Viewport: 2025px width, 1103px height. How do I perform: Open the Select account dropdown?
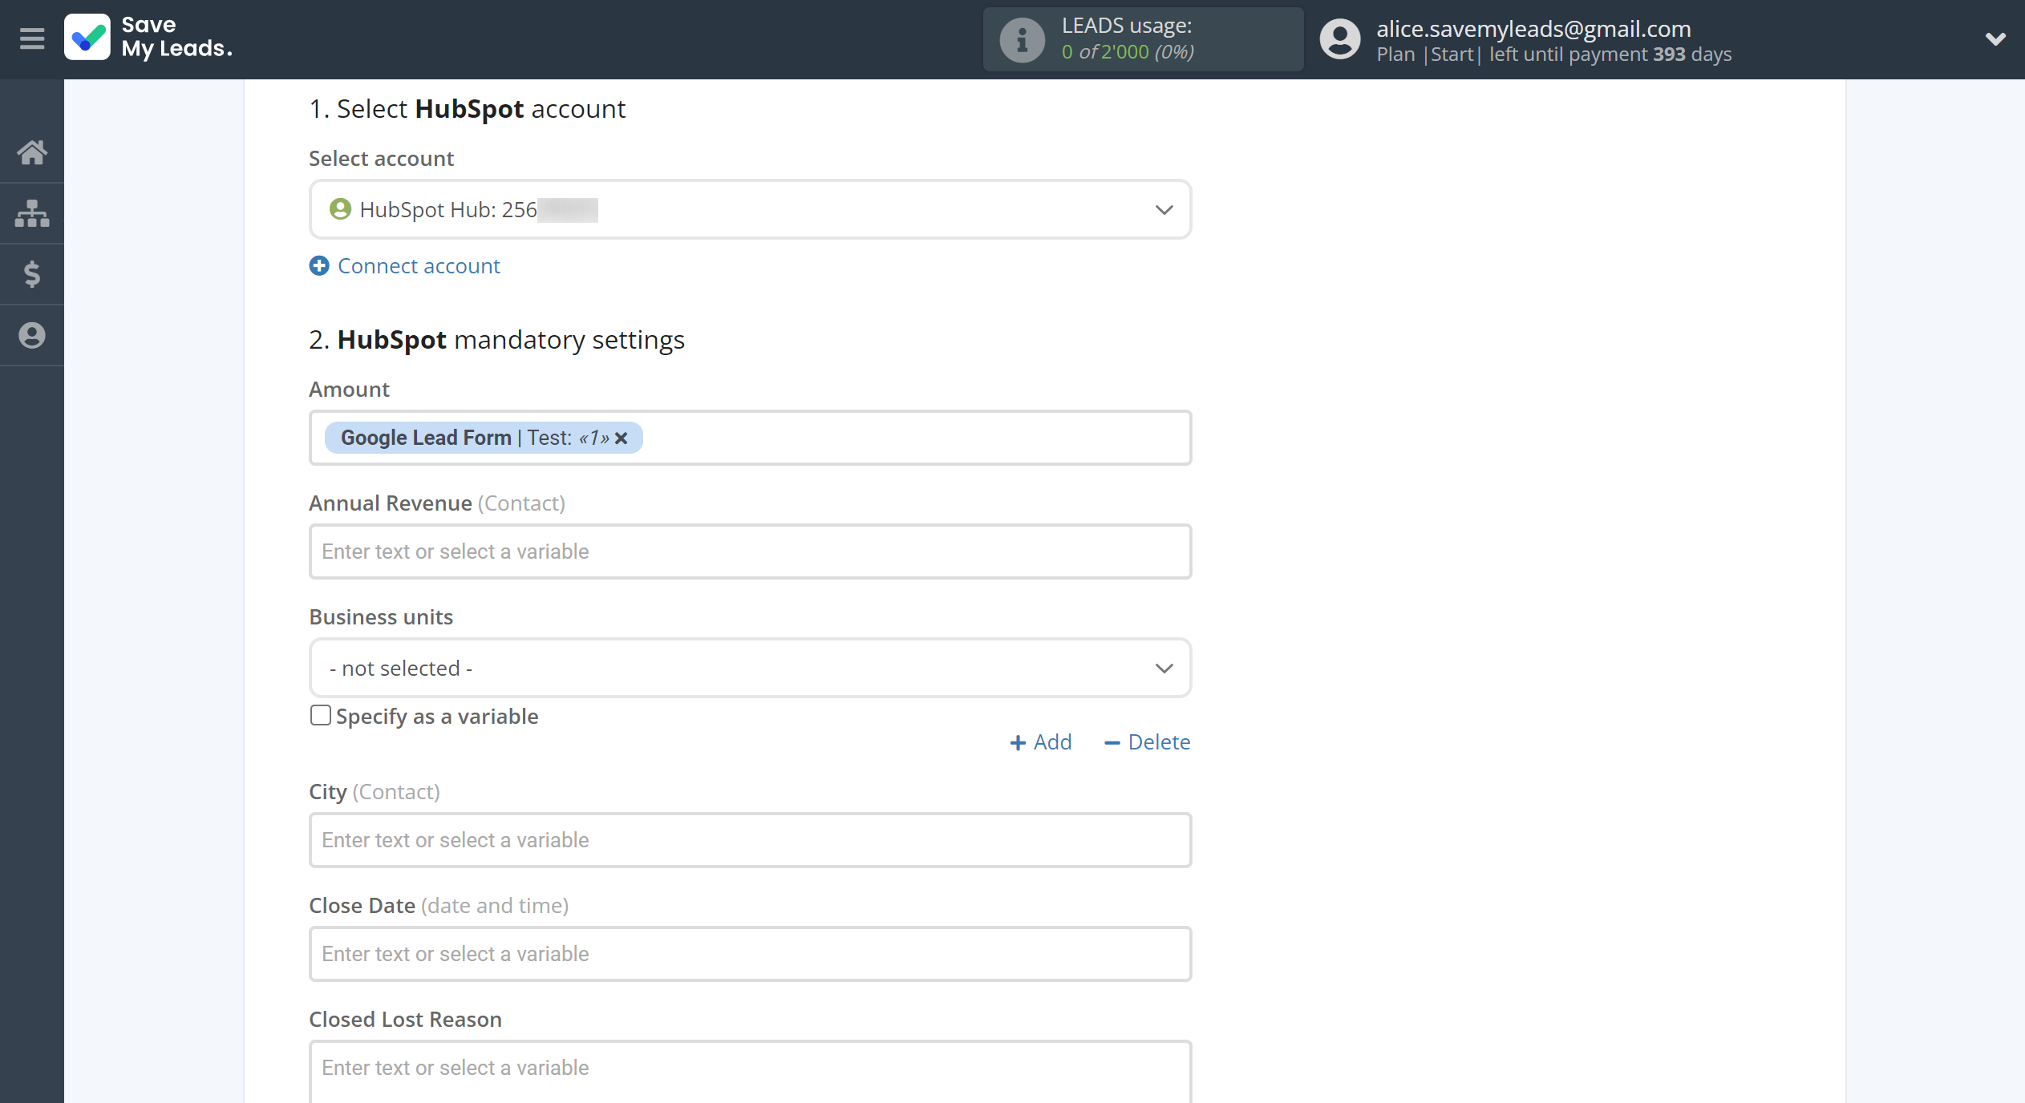[750, 209]
